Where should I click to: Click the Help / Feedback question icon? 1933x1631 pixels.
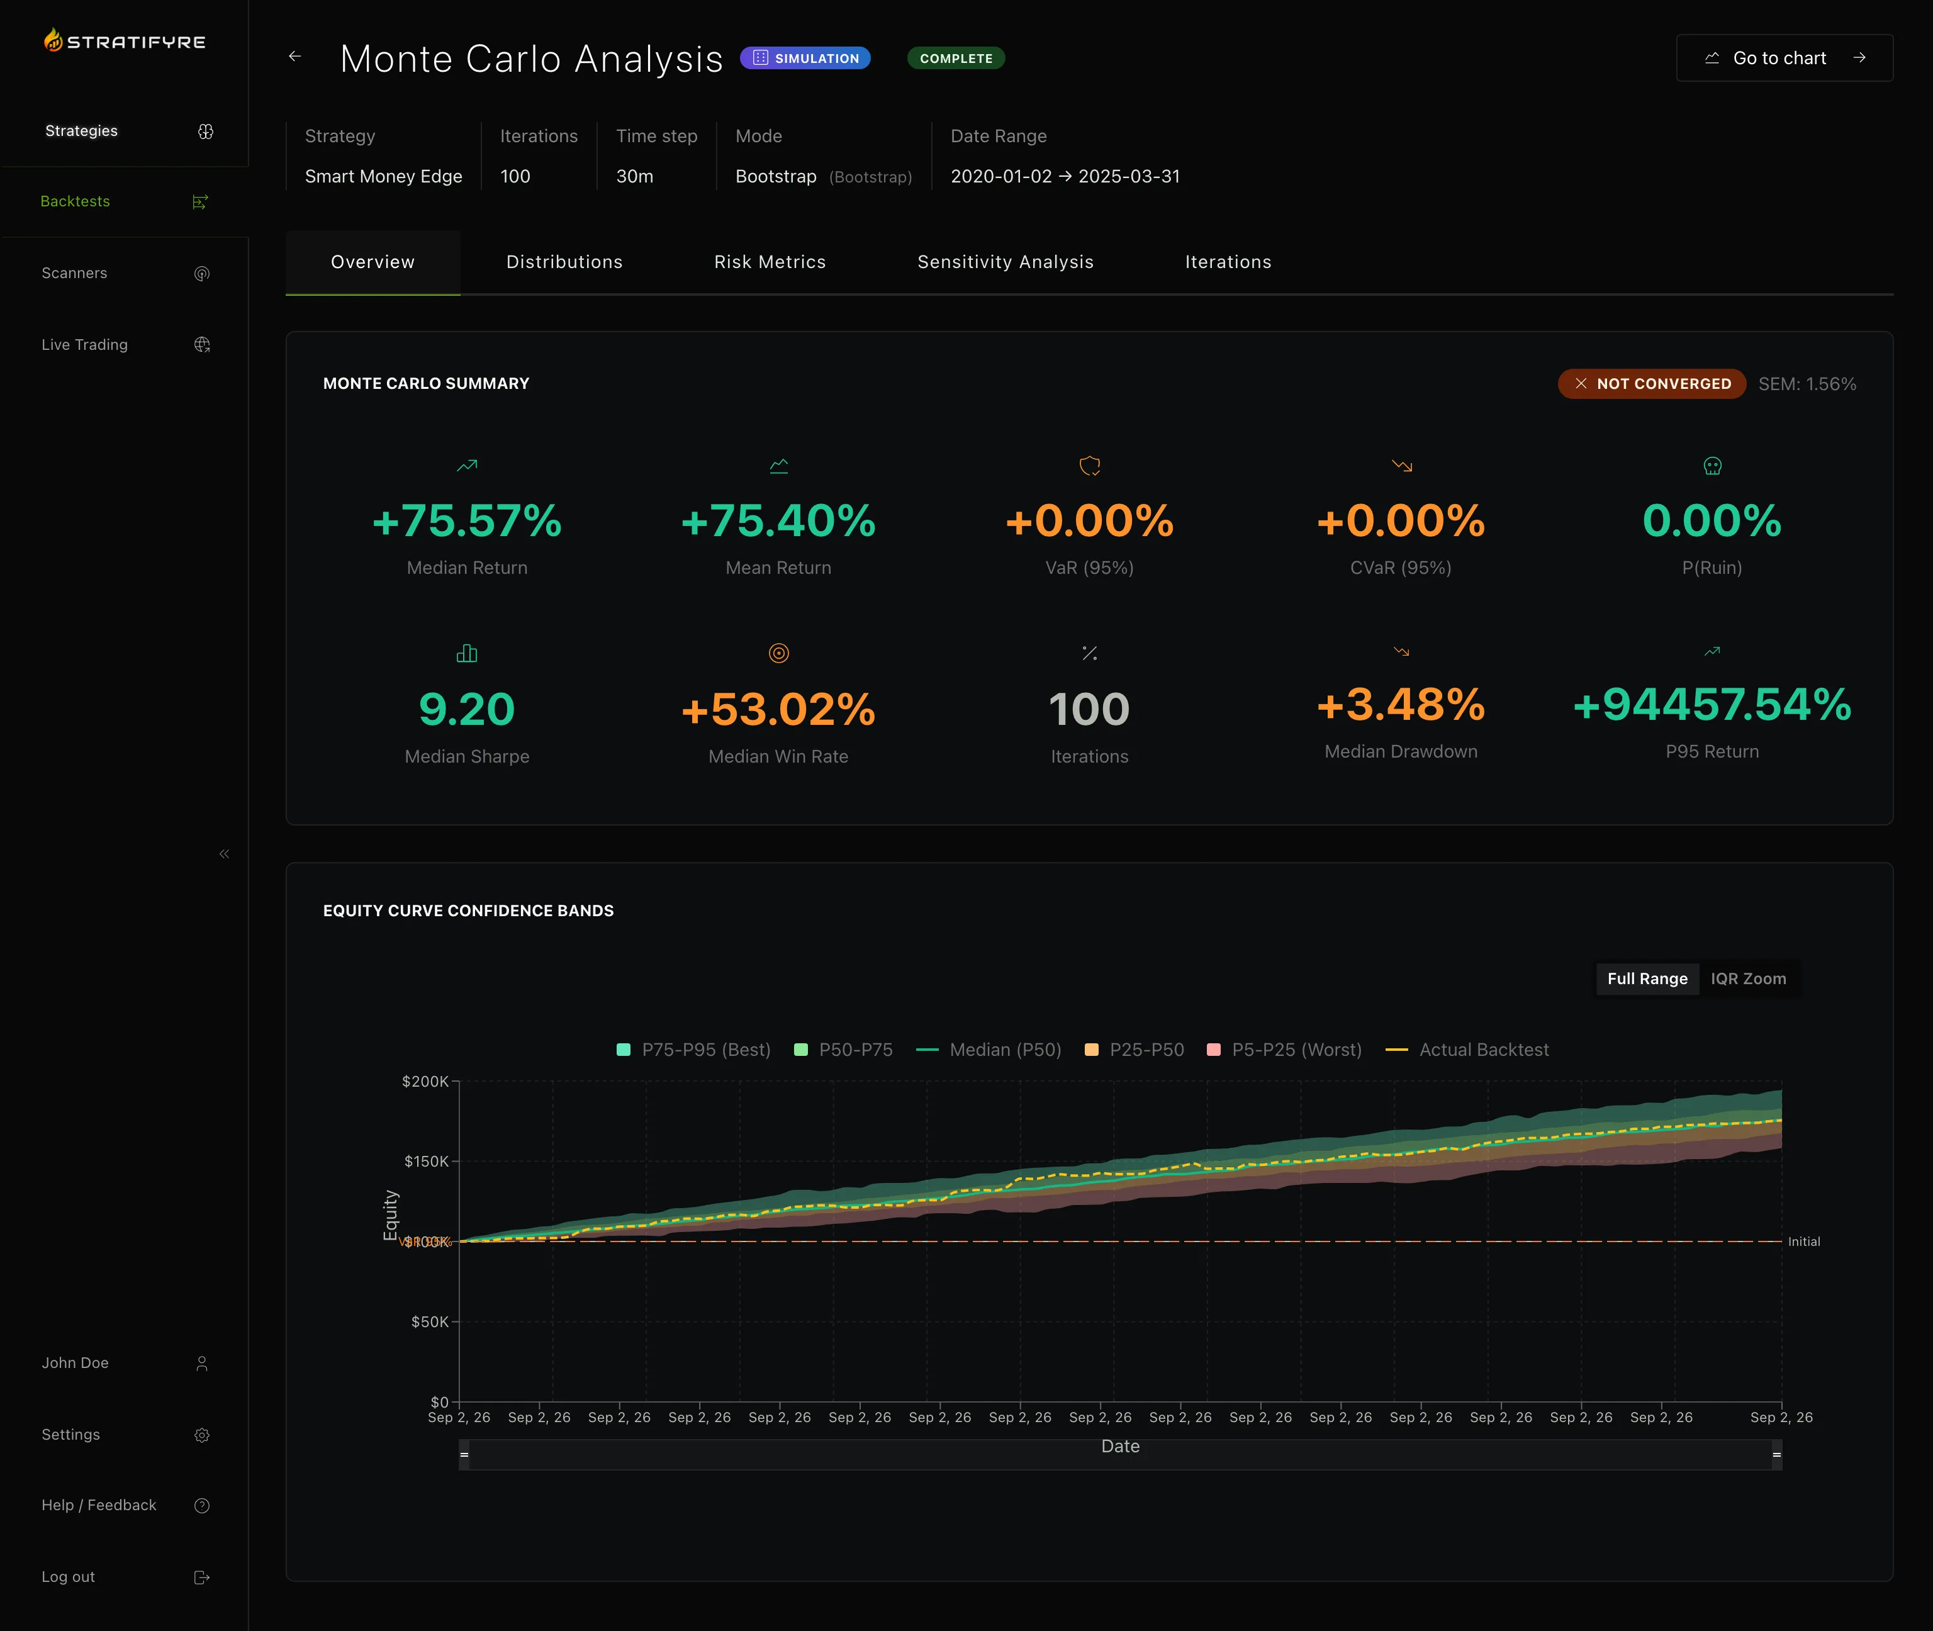click(x=201, y=1506)
